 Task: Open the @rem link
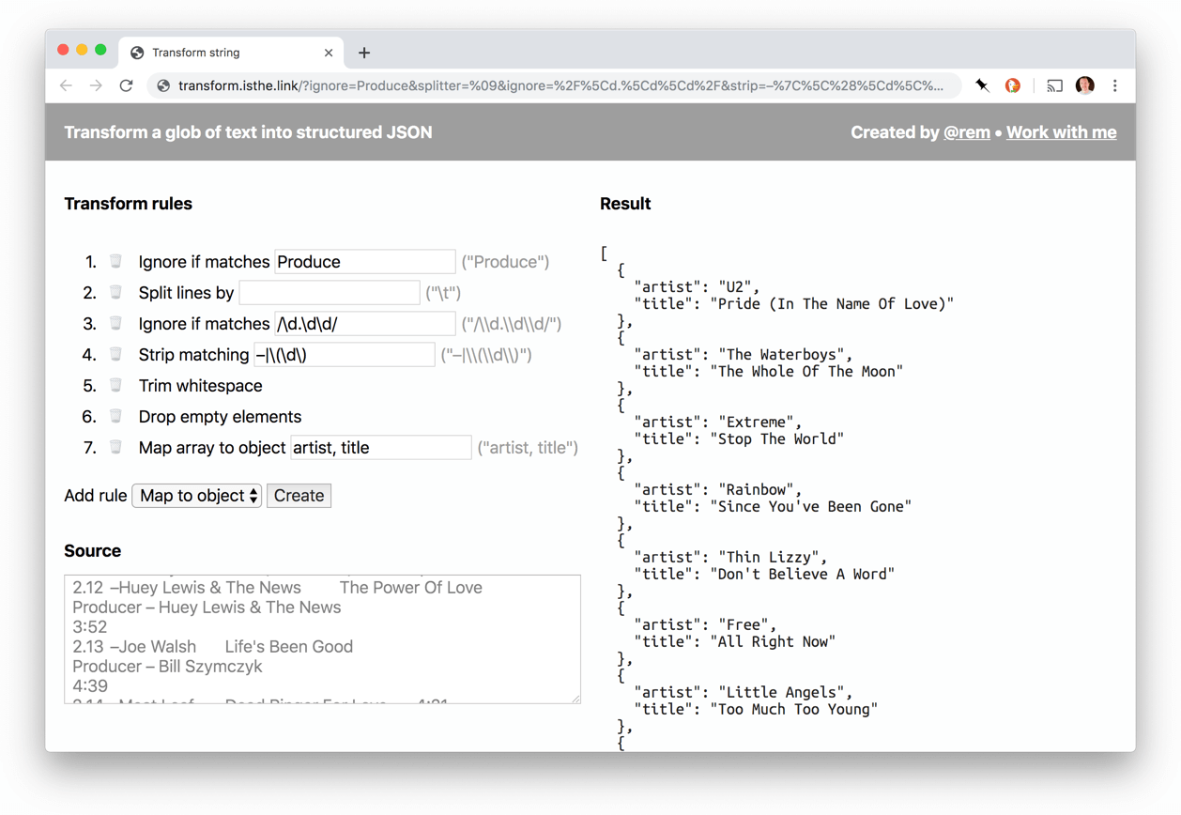pyautogui.click(x=967, y=132)
